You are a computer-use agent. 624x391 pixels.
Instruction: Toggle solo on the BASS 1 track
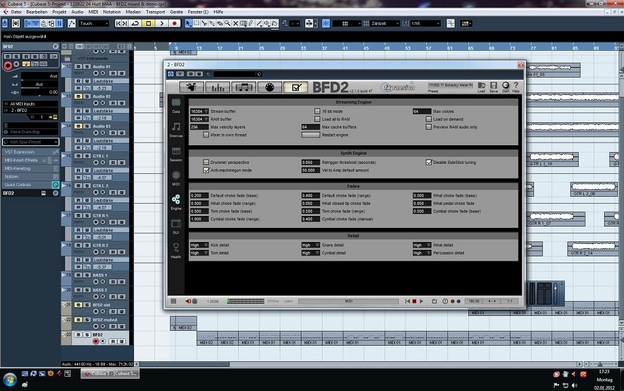[87, 275]
